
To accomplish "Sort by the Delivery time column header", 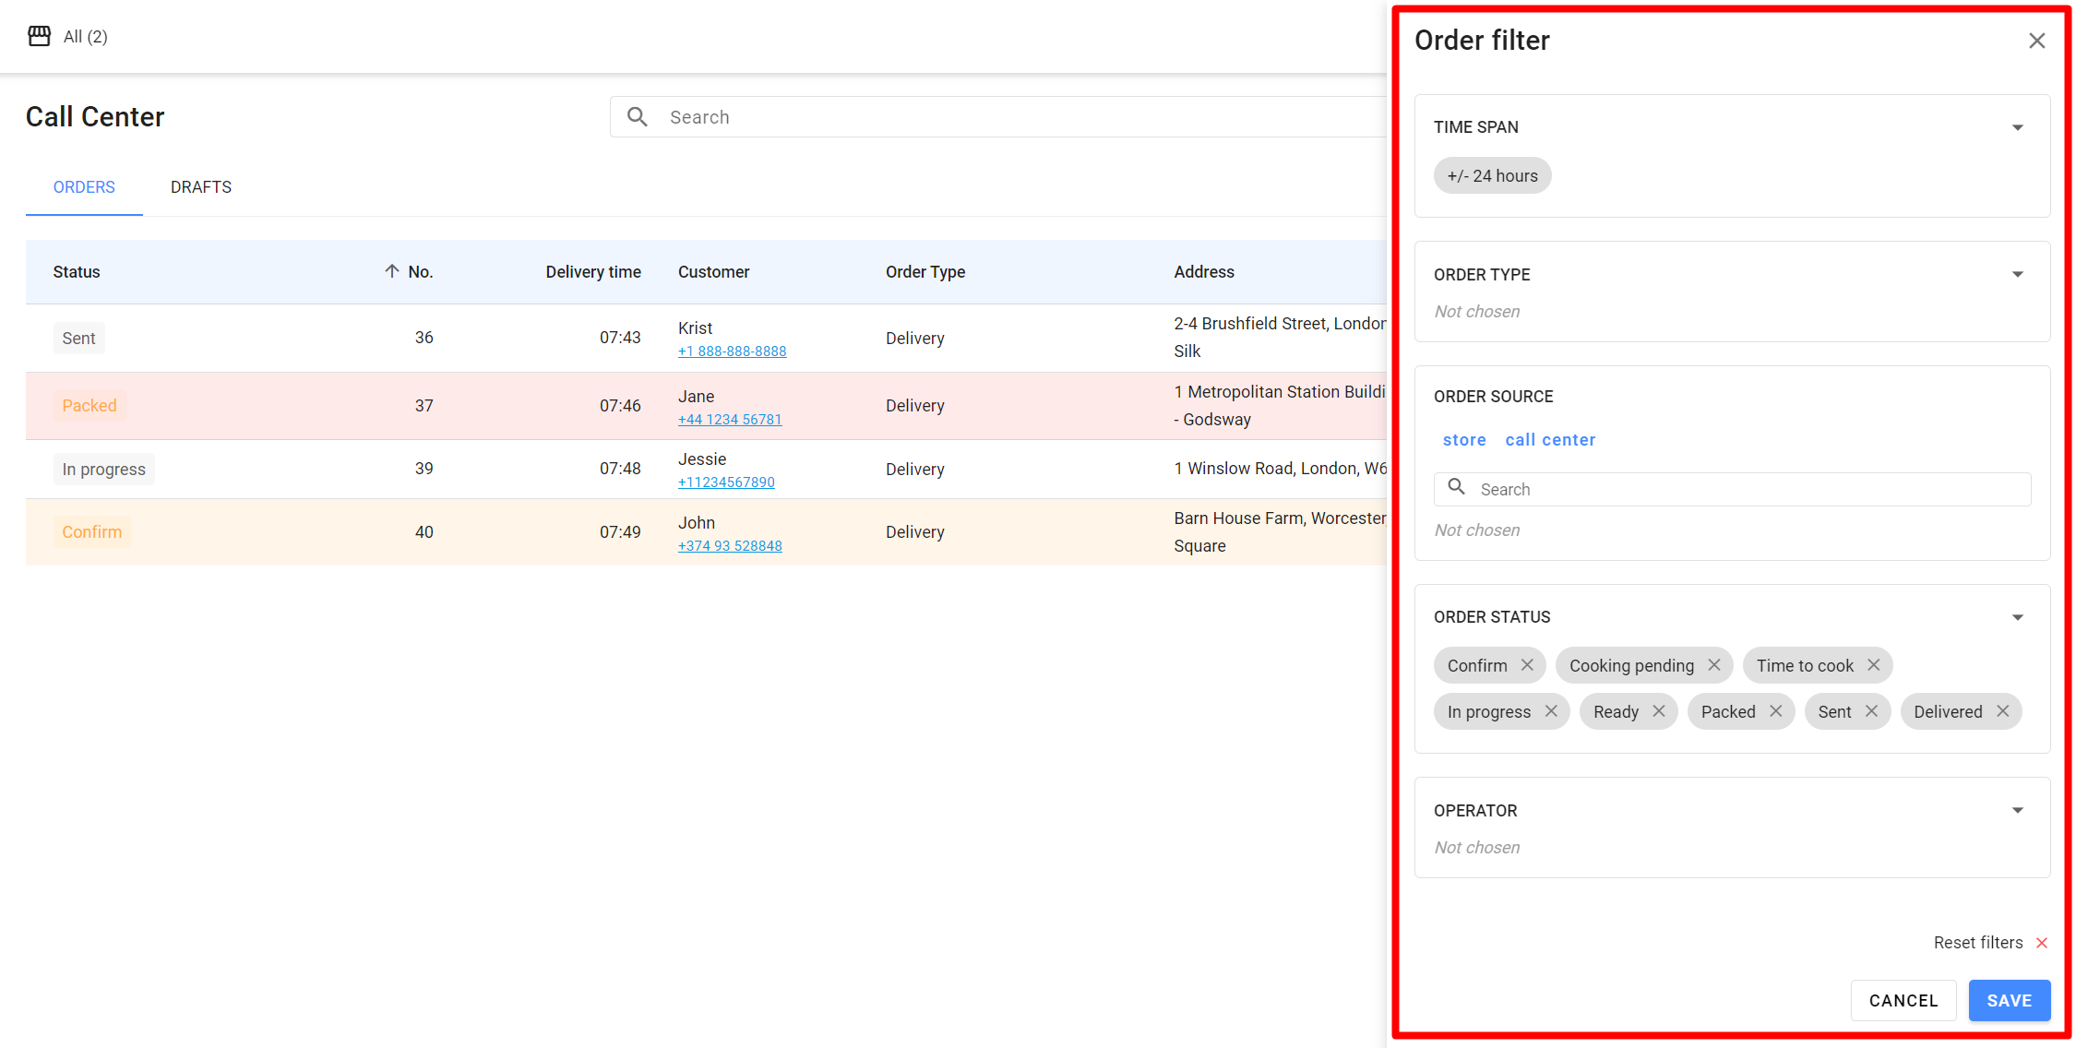I will (593, 272).
